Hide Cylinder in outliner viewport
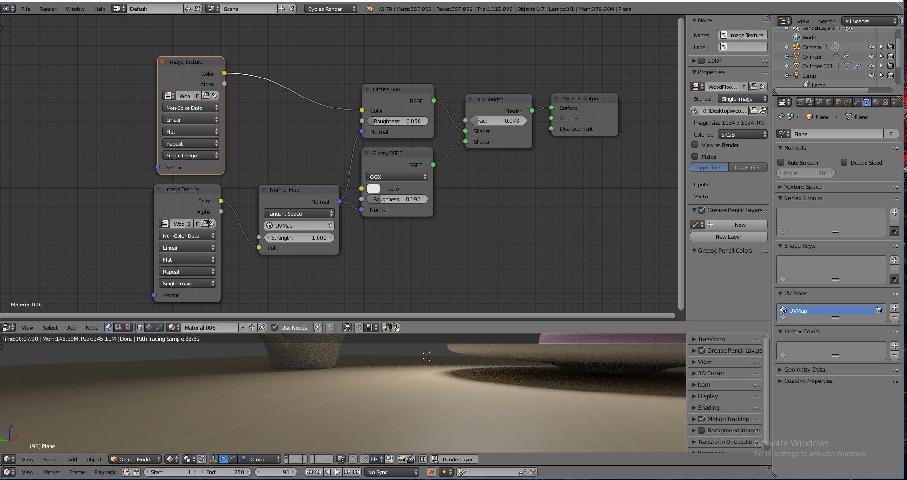 (872, 56)
